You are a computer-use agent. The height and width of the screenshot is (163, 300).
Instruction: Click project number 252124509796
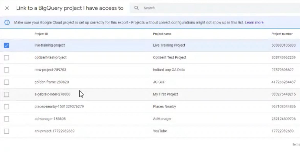[284, 119]
